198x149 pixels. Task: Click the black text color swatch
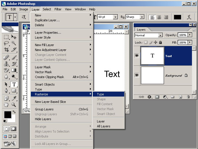[x=178, y=17]
